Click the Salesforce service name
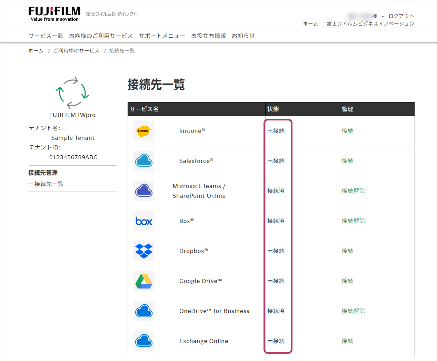437x361 pixels. click(196, 161)
